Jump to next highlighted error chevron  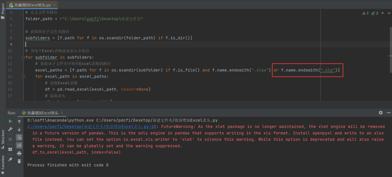coord(388,13)
